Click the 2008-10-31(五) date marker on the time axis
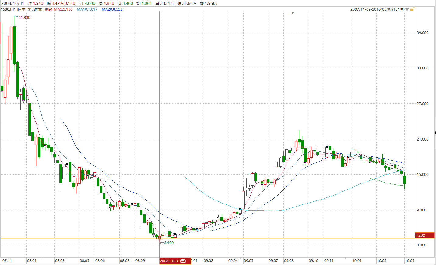This screenshot has height=265, width=436. [175, 261]
